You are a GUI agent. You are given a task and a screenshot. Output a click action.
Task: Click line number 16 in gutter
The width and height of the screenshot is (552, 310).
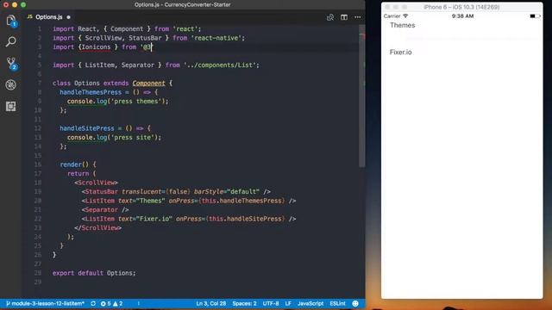coord(38,164)
